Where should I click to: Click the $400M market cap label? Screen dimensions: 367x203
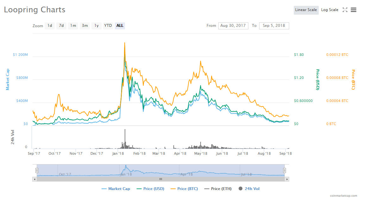(22, 101)
